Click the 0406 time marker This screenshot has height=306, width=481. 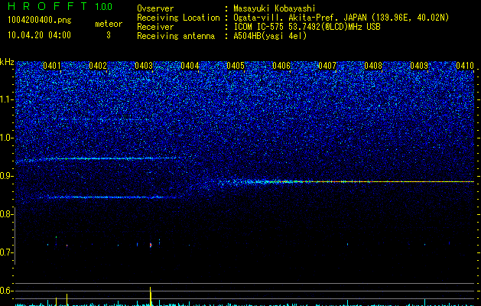click(x=281, y=66)
